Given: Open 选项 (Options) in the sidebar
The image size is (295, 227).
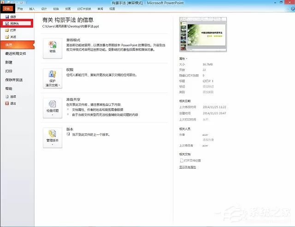Looking at the screenshot, I should (11, 97).
